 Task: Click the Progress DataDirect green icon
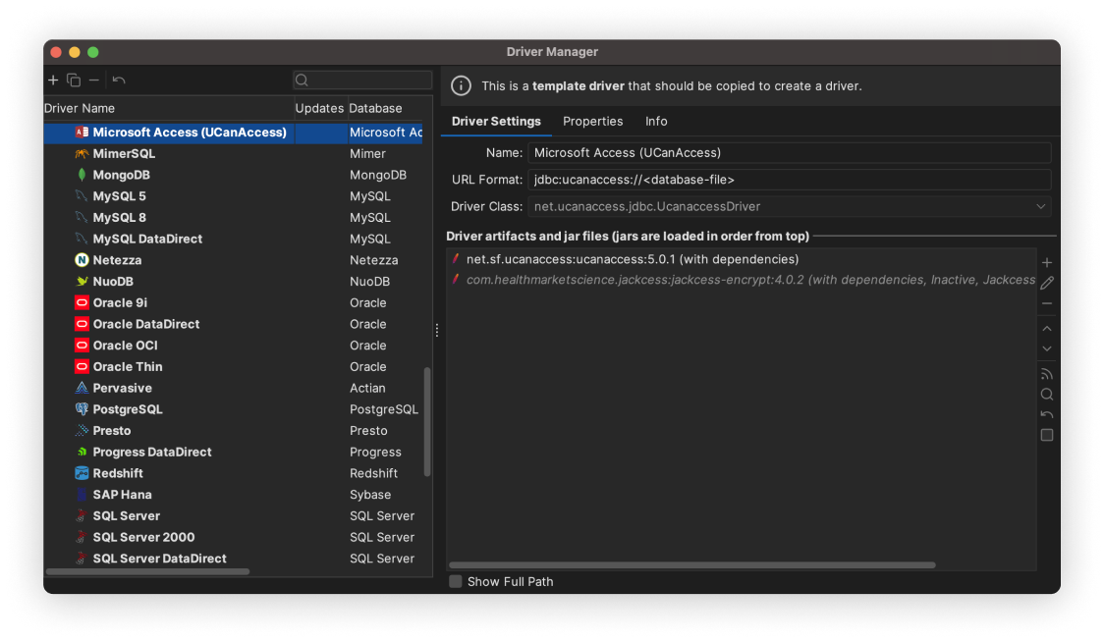point(82,452)
